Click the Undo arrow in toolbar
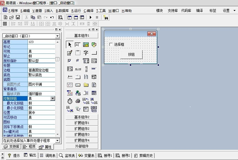Screen dimensions: 238x160 [x=52, y=17]
